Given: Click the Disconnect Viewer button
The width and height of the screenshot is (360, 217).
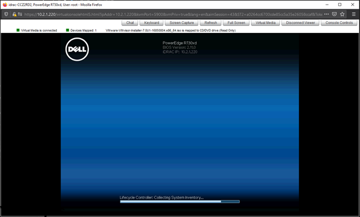Looking at the screenshot, I should pyautogui.click(x=301, y=23).
